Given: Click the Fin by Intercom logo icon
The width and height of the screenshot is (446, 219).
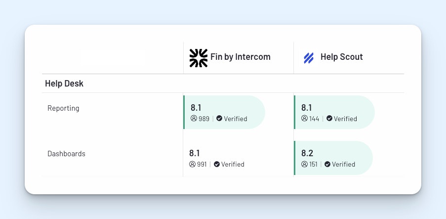Looking at the screenshot, I should pyautogui.click(x=198, y=58).
